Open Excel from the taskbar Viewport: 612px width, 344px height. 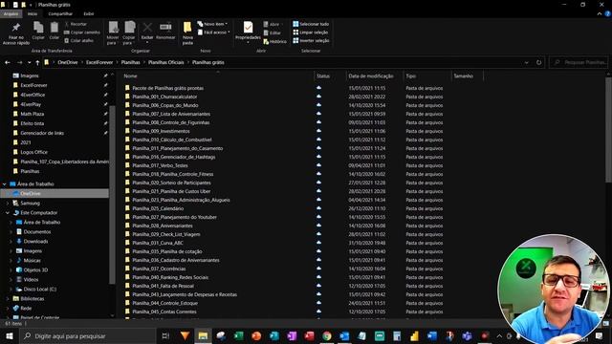pyautogui.click(x=238, y=335)
